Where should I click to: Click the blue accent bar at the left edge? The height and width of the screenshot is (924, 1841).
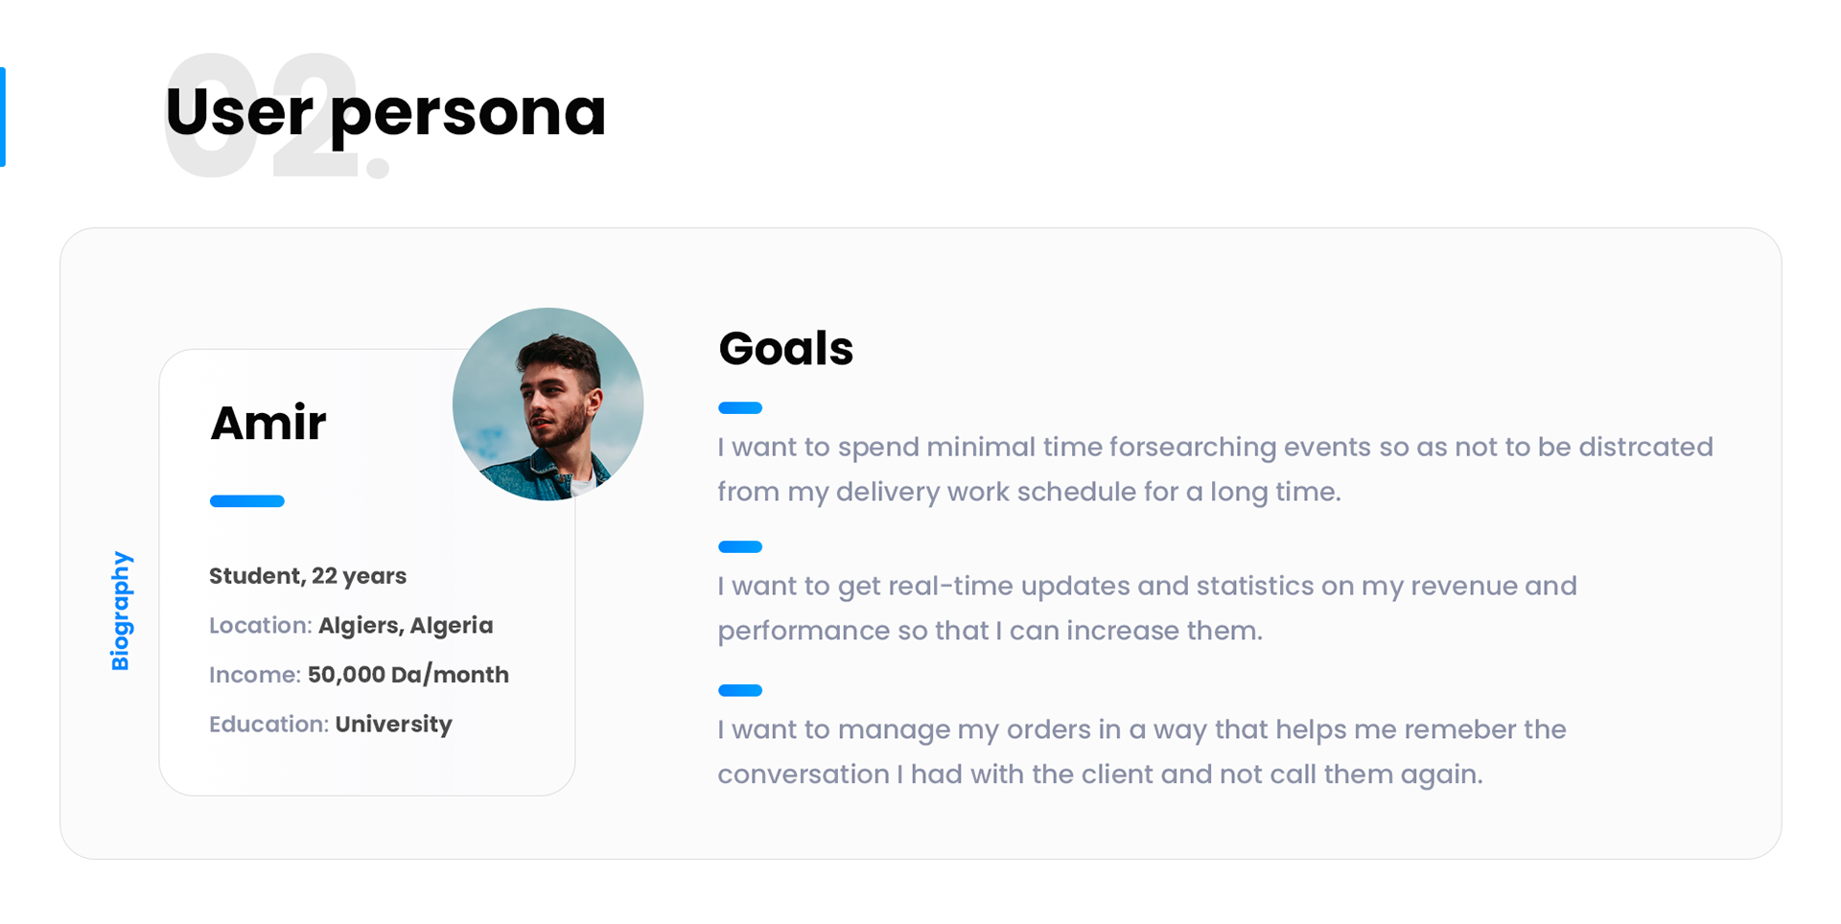[x=3, y=117]
